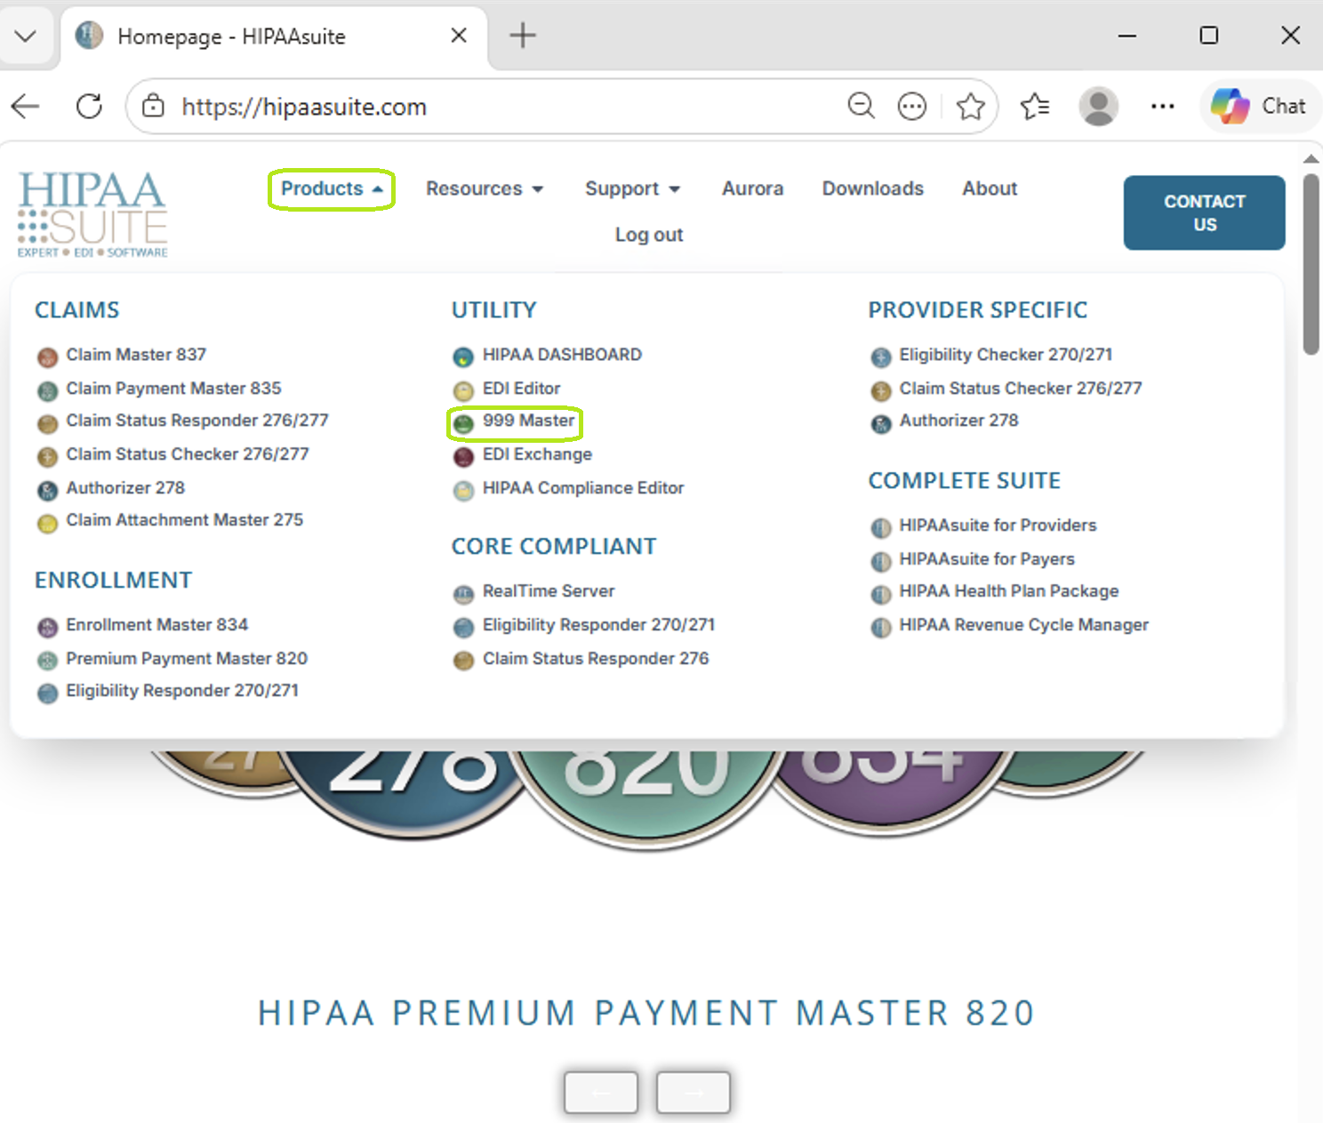Expand the Resources dropdown menu
This screenshot has width=1323, height=1123.
click(x=485, y=189)
